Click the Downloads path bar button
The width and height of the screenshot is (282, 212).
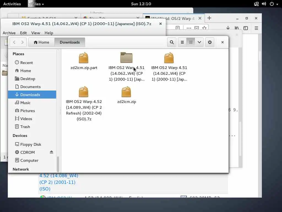(x=70, y=42)
